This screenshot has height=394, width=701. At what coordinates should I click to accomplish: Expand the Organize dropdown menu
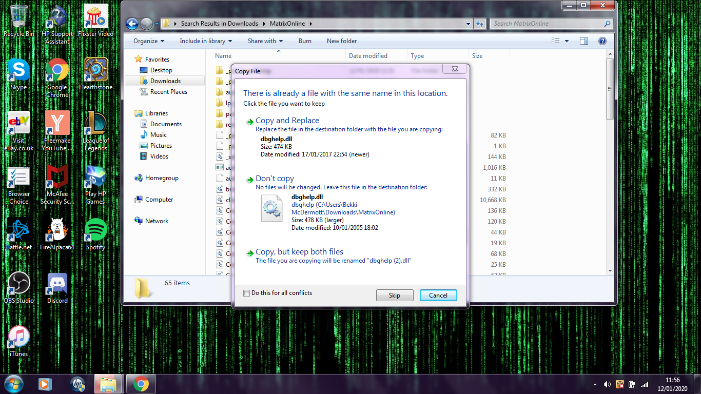point(149,41)
